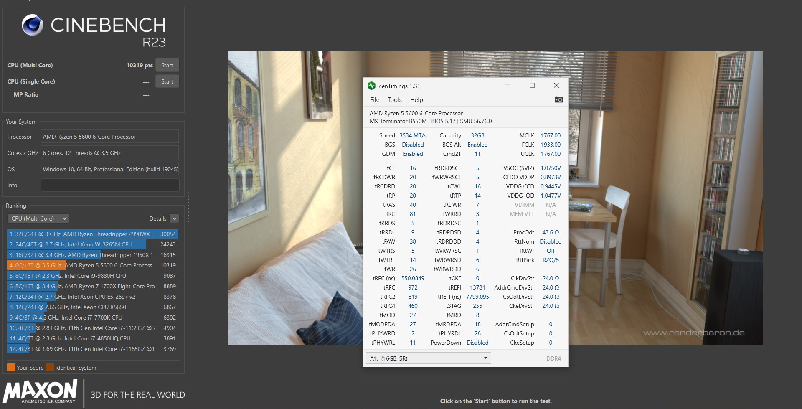This screenshot has height=409, width=802.
Task: Open the CPU (Multi Core) ranking dropdown
Action: coord(38,218)
